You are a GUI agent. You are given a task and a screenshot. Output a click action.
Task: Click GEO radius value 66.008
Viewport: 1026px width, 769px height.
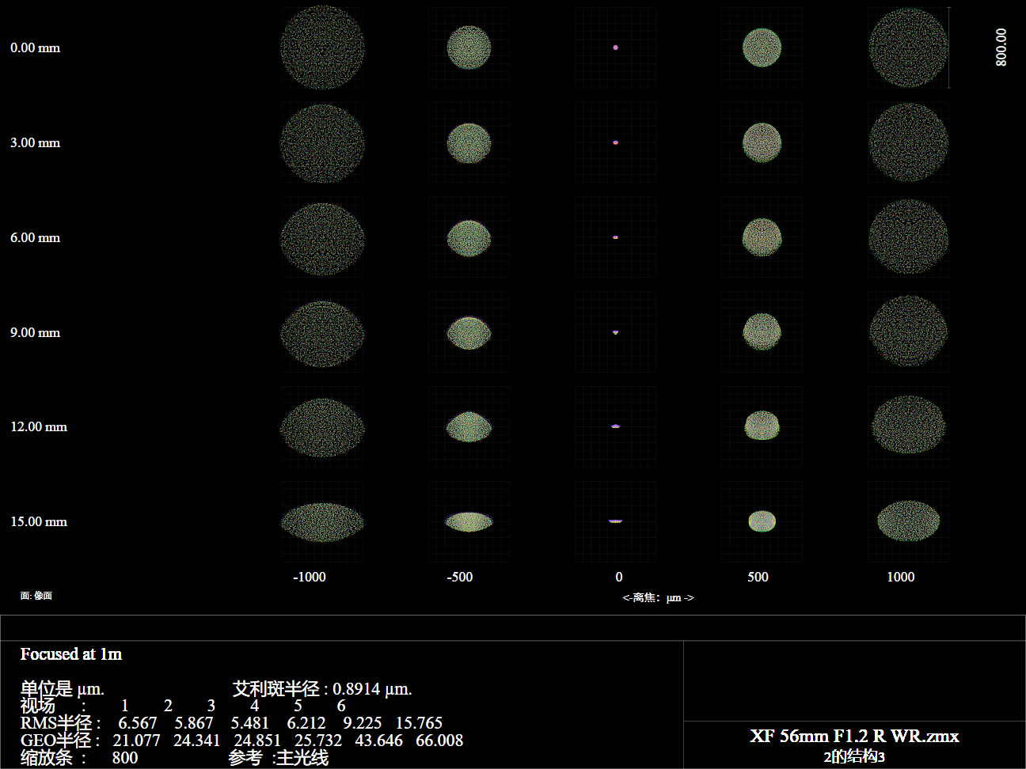pos(439,741)
